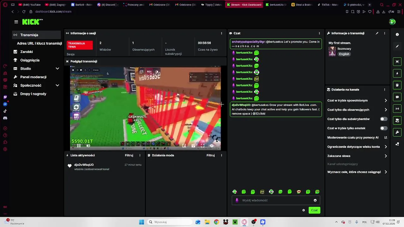This screenshot has width=404, height=227.
Task: Select Transmisja in the sidebar
Action: pyautogui.click(x=37, y=35)
